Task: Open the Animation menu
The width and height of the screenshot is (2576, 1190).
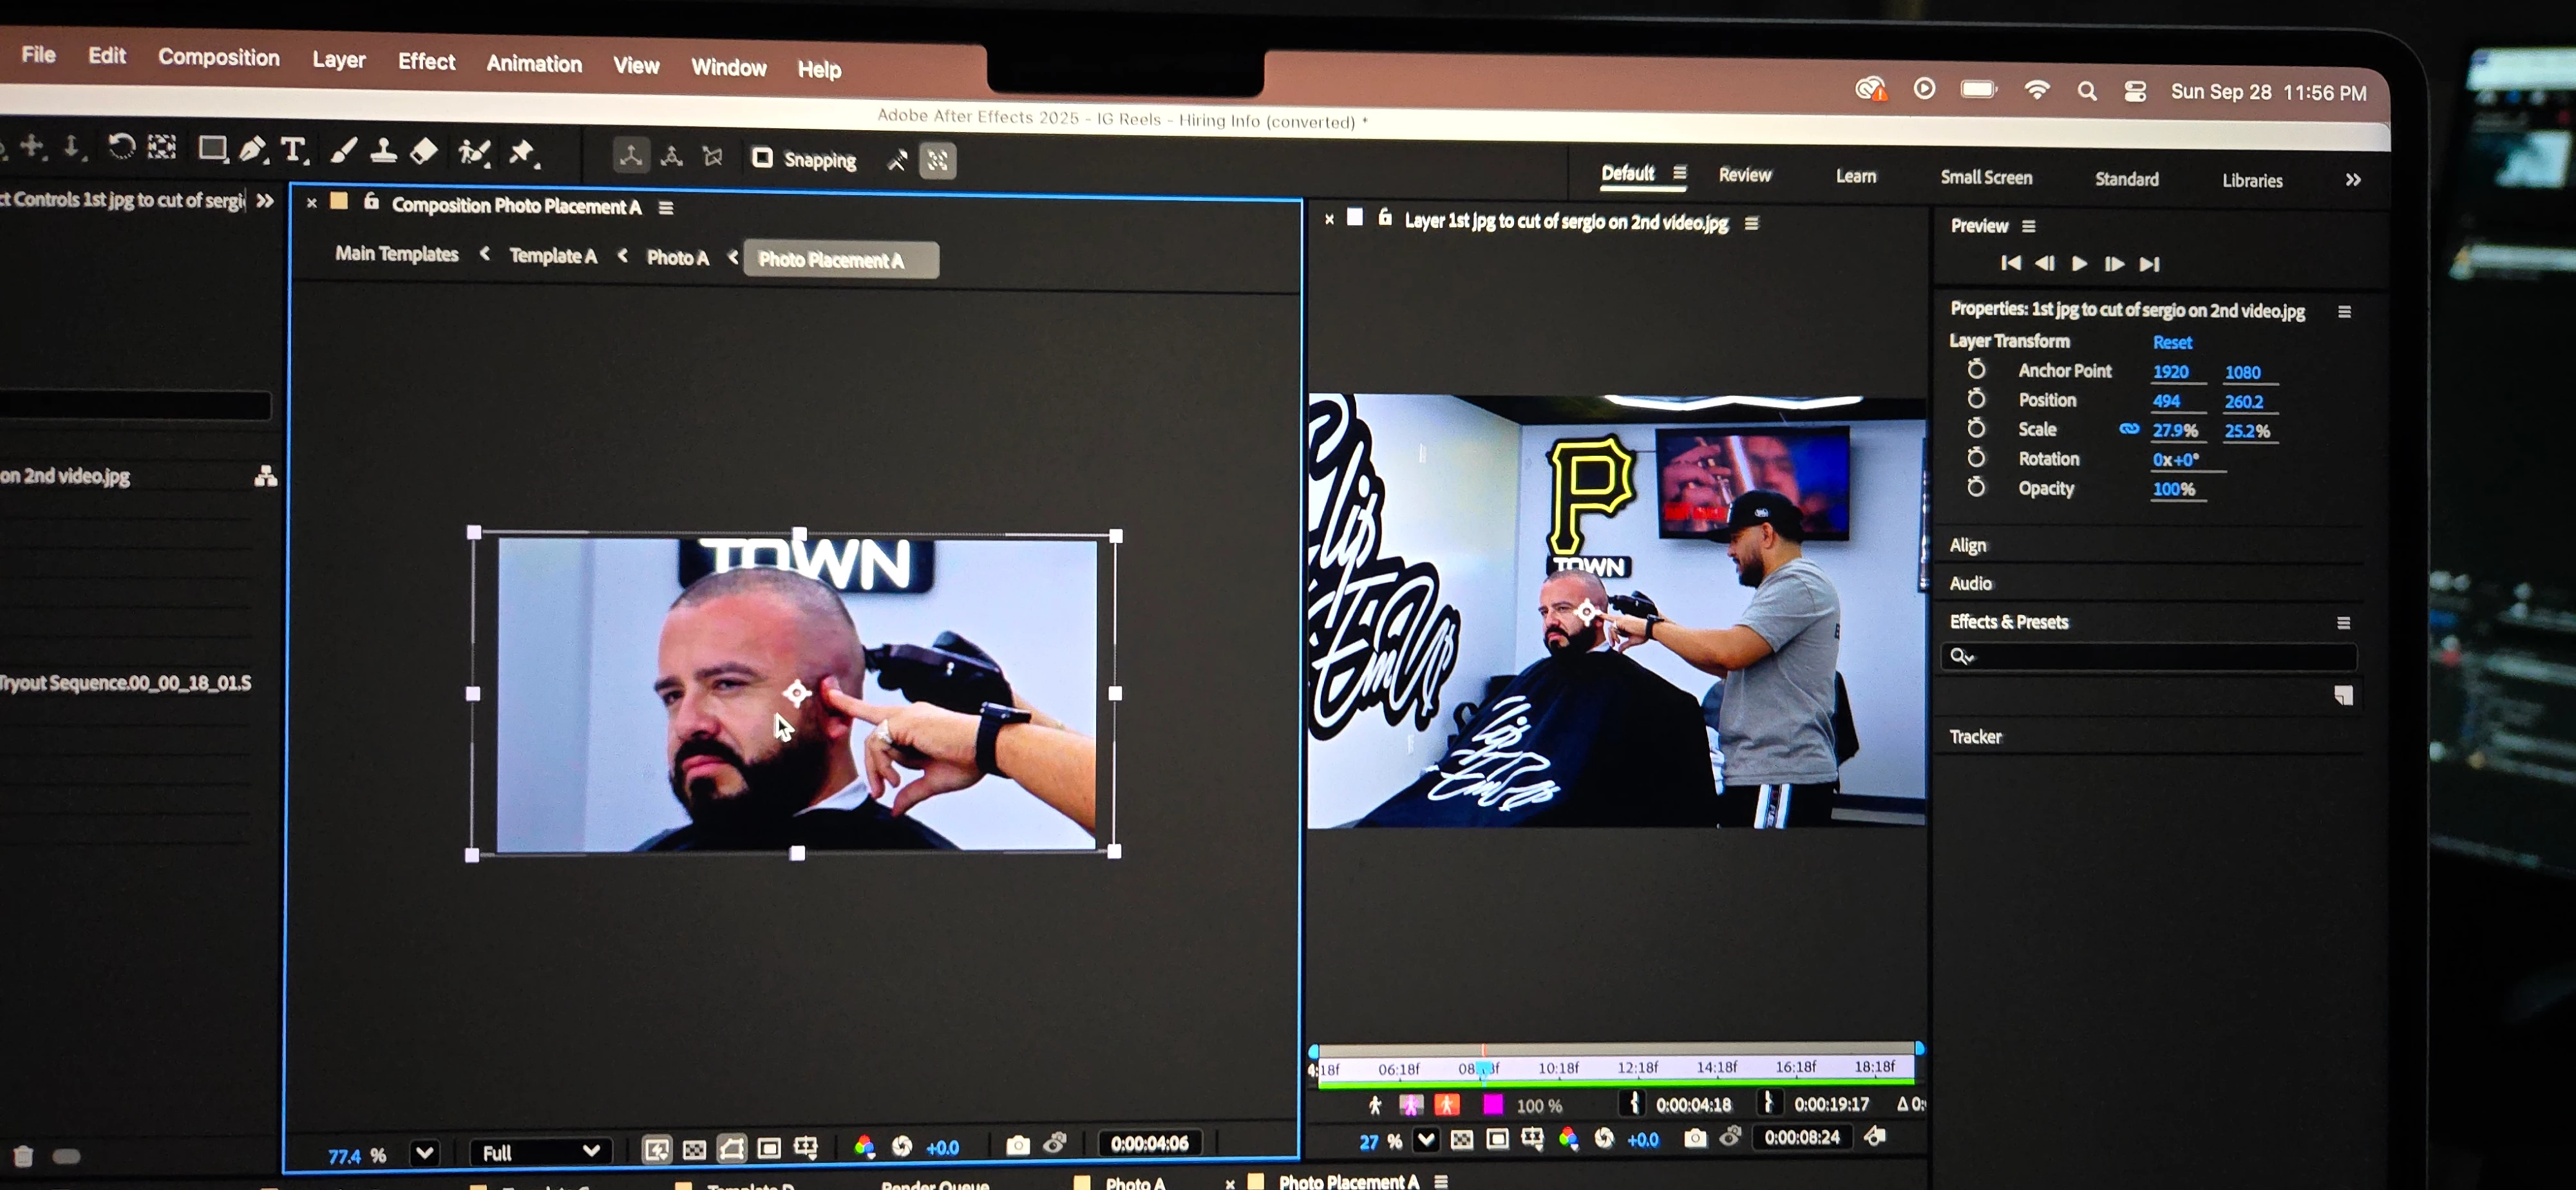Action: [x=534, y=64]
